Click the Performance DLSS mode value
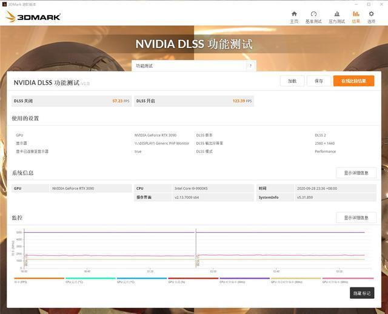The width and height of the screenshot is (388, 314). [x=325, y=152]
